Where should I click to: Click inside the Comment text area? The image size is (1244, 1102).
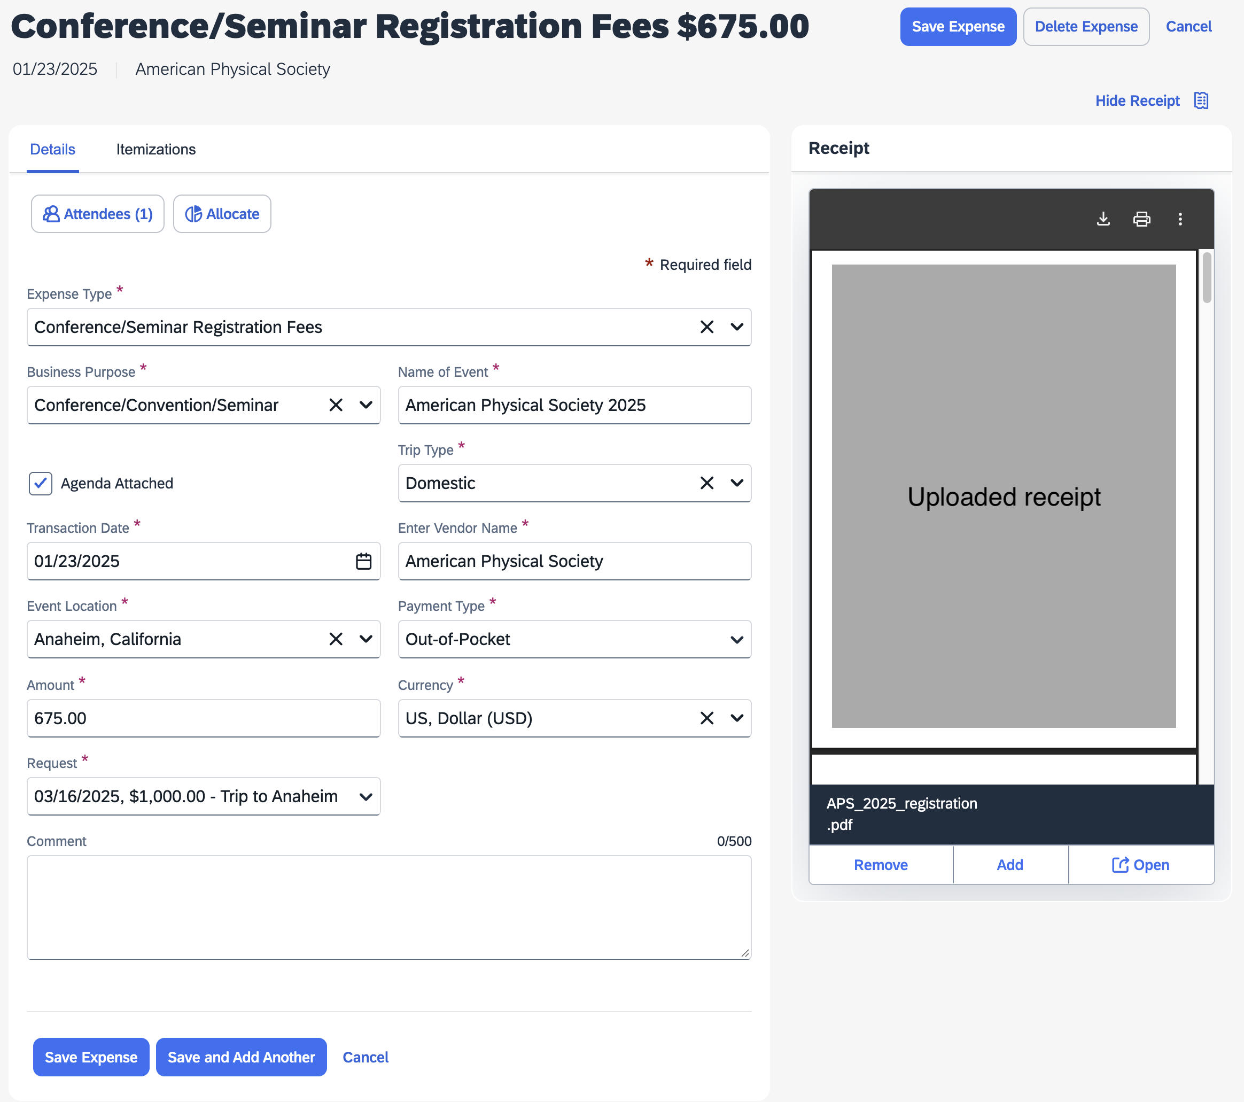[x=388, y=907]
